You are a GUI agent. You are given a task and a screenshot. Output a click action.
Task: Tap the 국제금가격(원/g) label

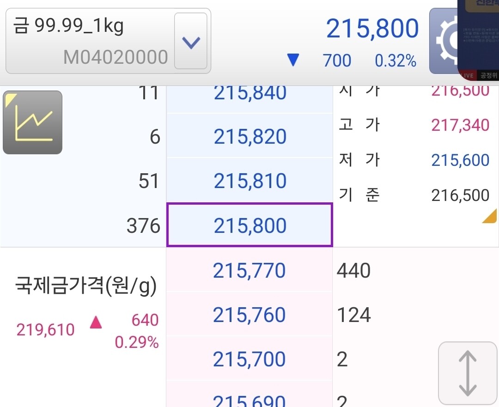[x=86, y=285]
